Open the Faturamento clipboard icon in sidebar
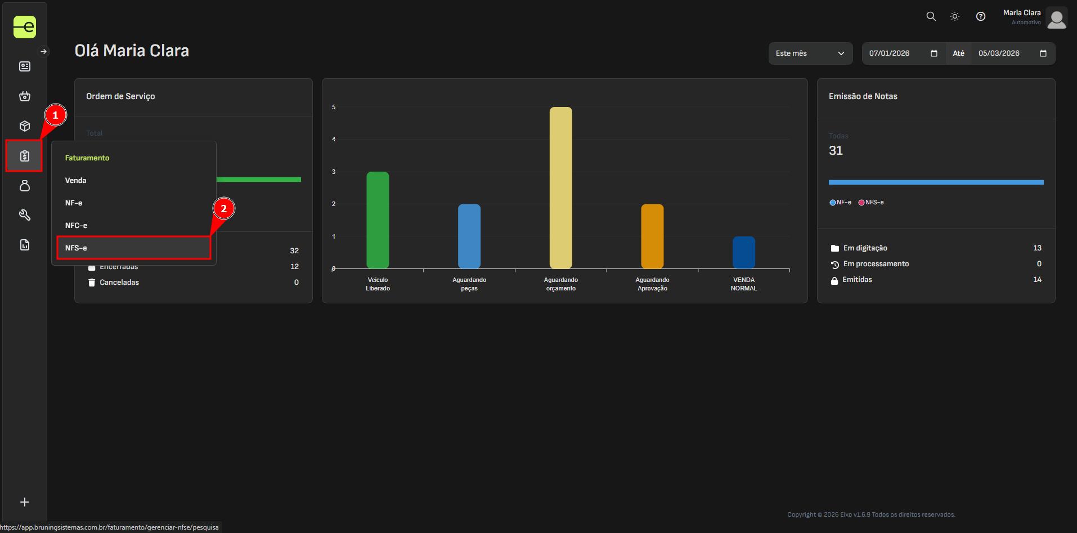This screenshot has width=1077, height=533. coord(24,156)
